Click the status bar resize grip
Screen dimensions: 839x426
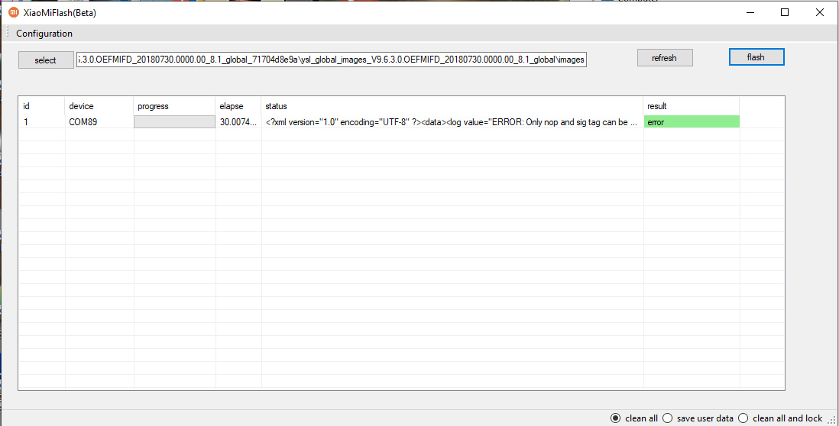(x=832, y=420)
